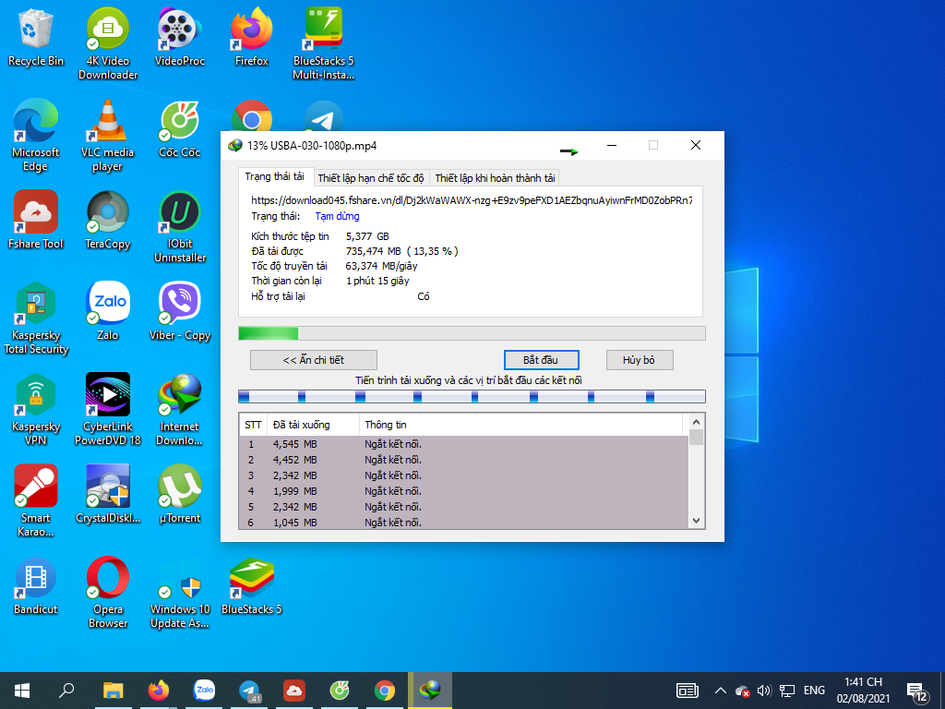This screenshot has height=709, width=945.
Task: Open the volume control in tray
Action: (x=764, y=691)
